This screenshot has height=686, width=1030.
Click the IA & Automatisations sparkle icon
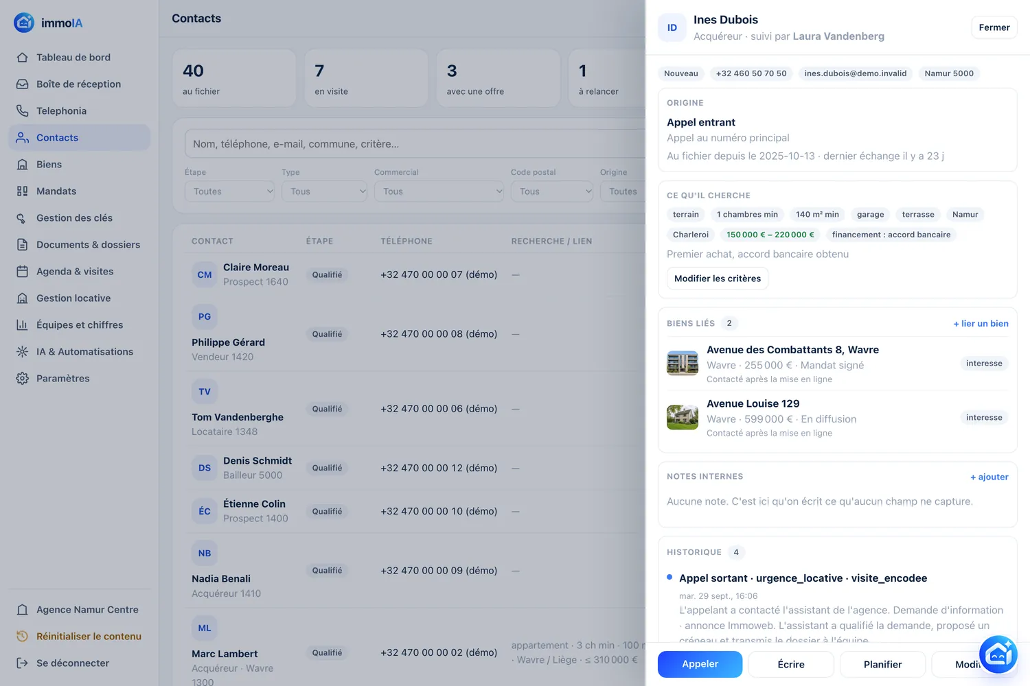click(x=23, y=352)
